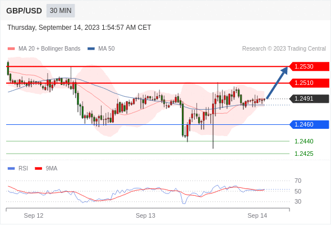Screen dimensions: 331x225
Task: Click the MA 20 + Bollinger Bands legend swatch
Action: click(x=11, y=49)
